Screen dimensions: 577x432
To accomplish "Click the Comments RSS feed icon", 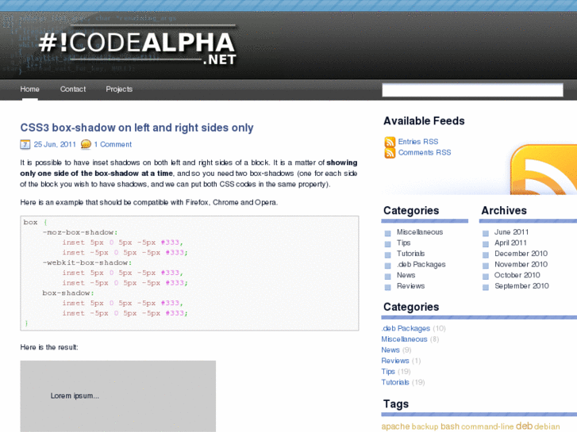I will (x=390, y=153).
